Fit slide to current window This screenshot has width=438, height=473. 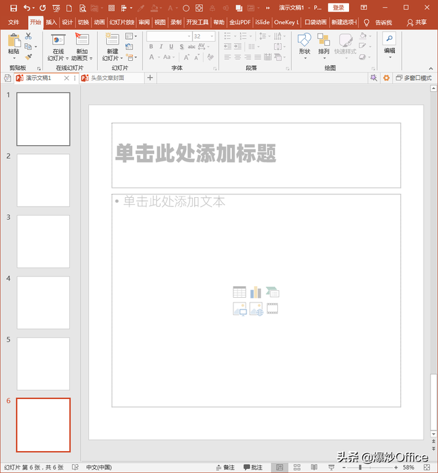[x=426, y=468]
